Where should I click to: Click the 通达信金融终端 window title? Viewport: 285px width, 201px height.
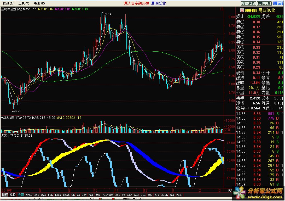point(136,3)
